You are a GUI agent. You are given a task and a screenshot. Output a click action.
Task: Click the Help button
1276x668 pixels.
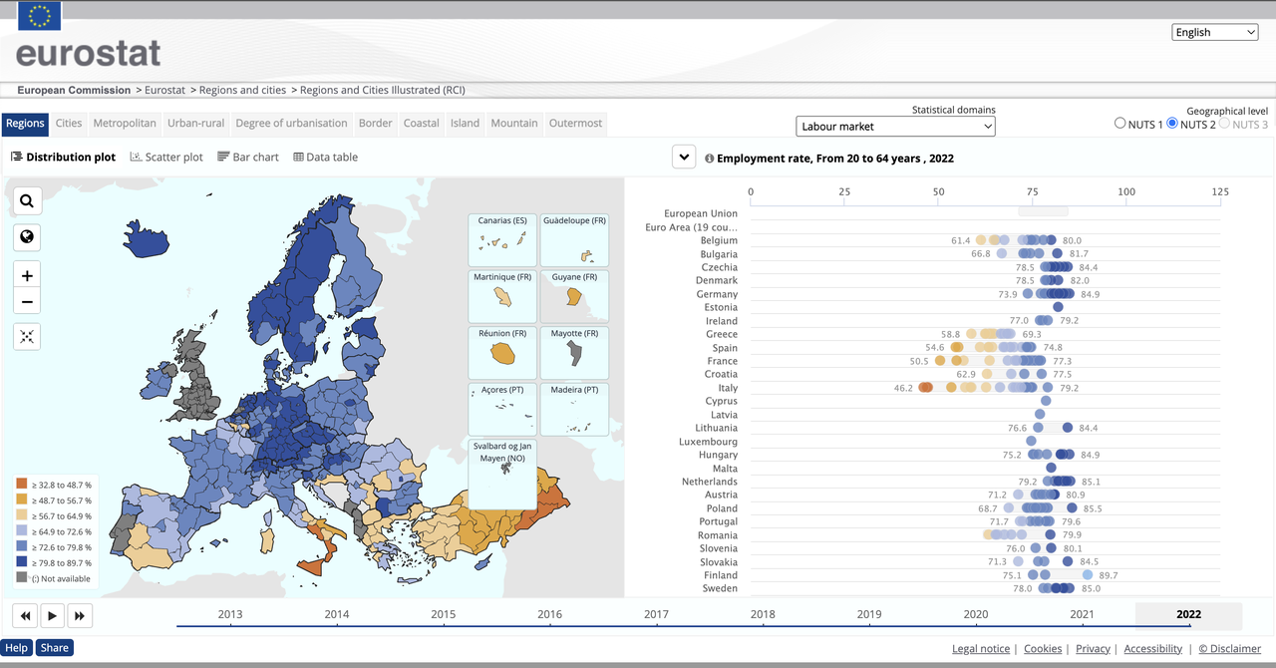[17, 648]
